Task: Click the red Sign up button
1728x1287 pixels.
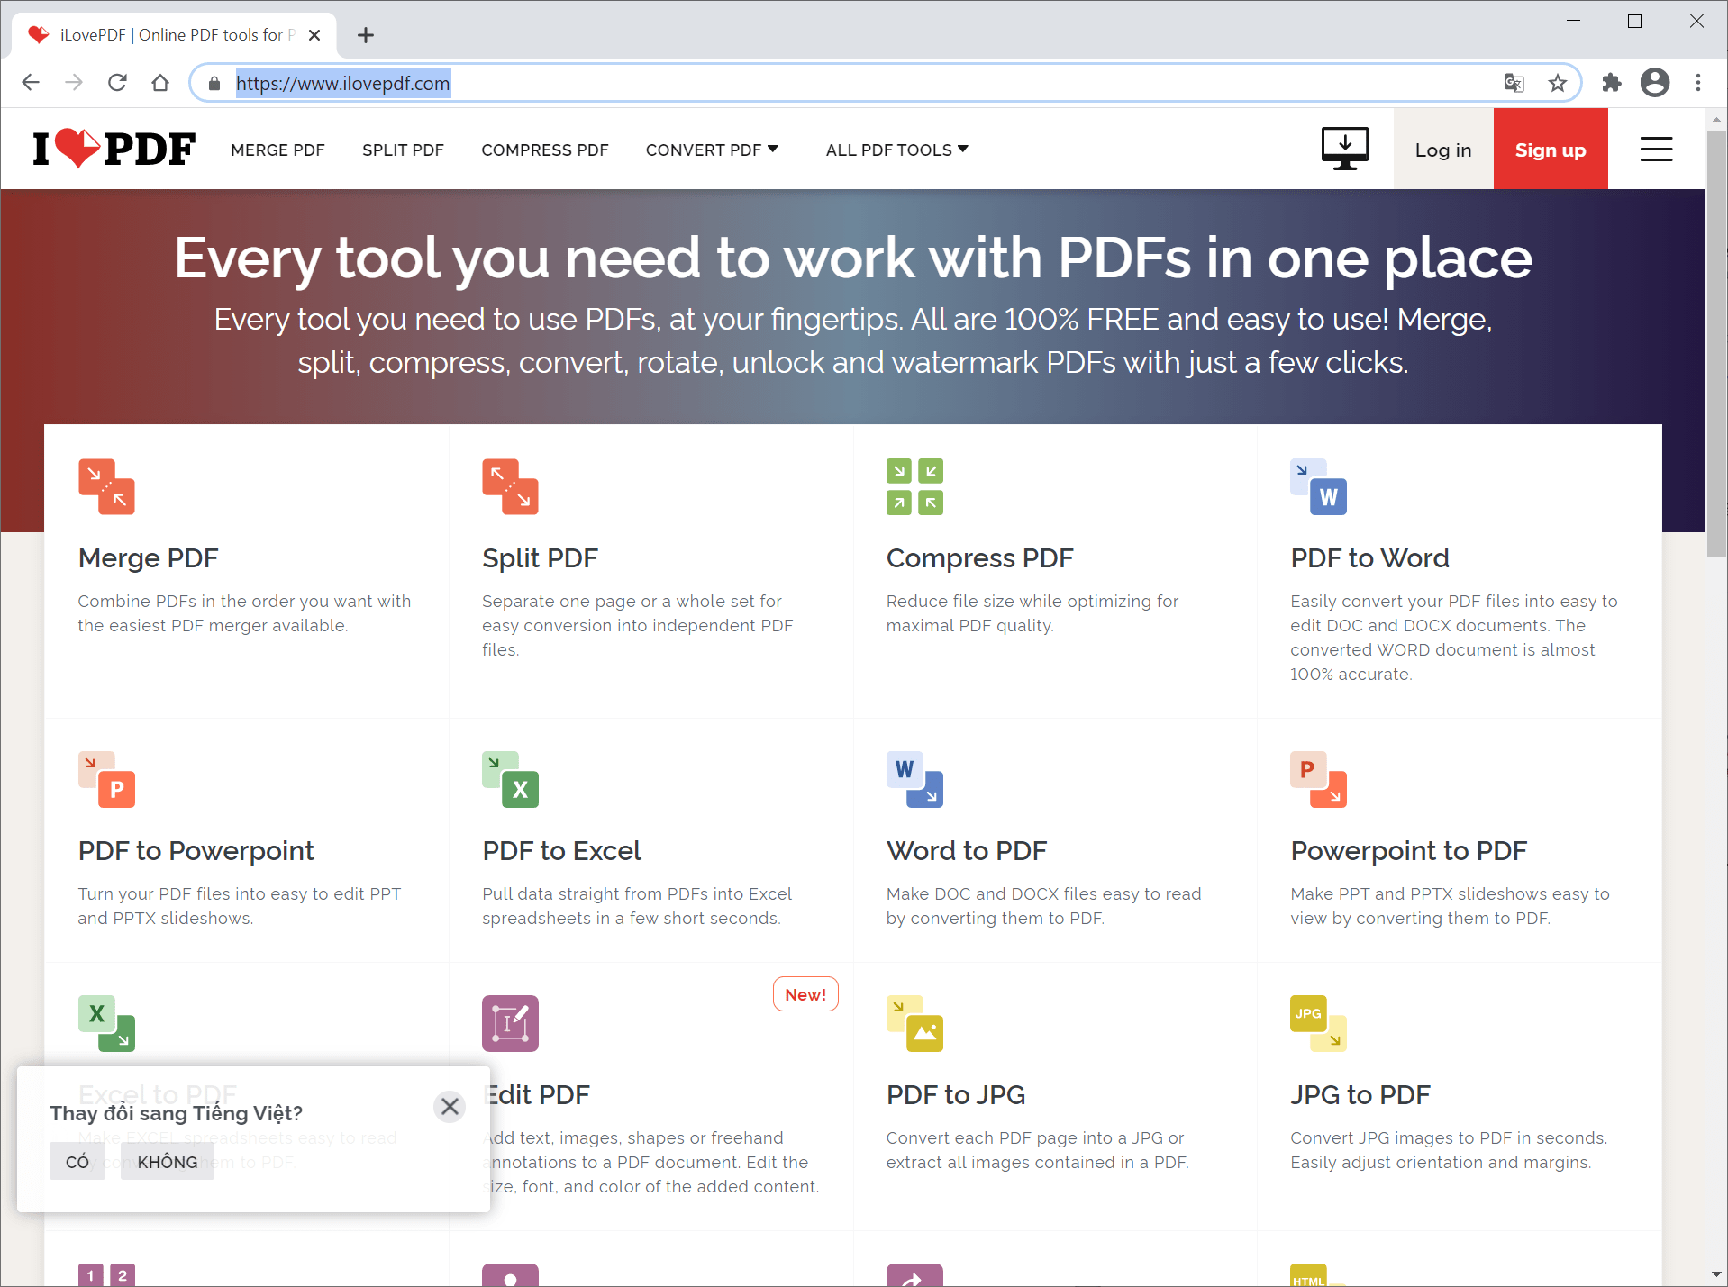Action: 1551,150
